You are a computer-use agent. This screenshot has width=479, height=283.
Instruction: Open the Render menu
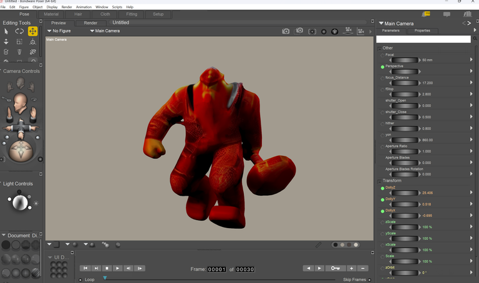pos(67,7)
